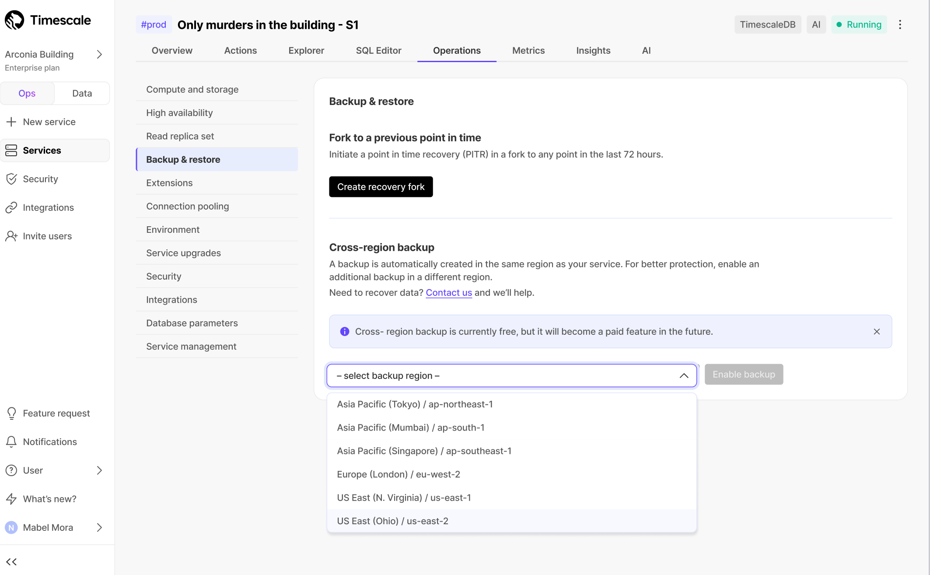930x575 pixels.
Task: Open Environment section
Action: (217, 229)
